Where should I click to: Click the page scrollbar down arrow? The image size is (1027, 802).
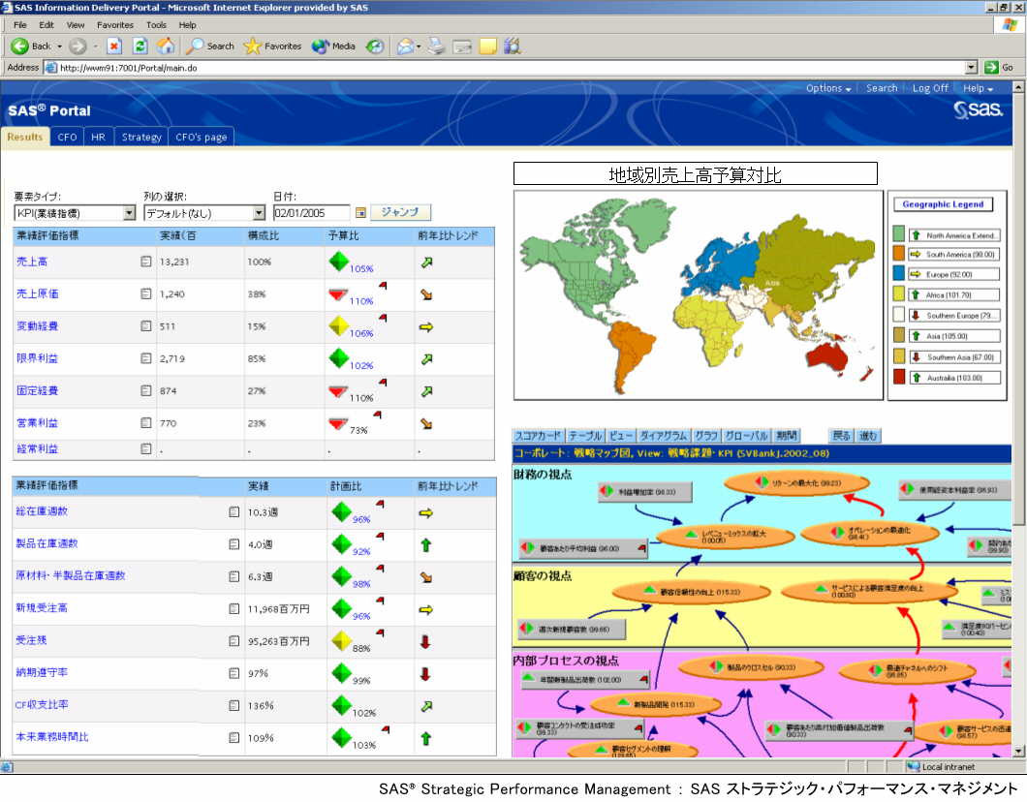coord(1018,751)
